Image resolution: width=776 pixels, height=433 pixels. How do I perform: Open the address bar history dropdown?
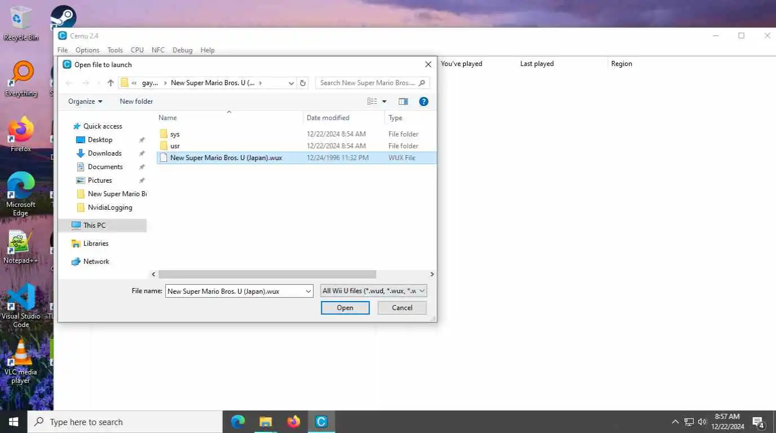(291, 83)
